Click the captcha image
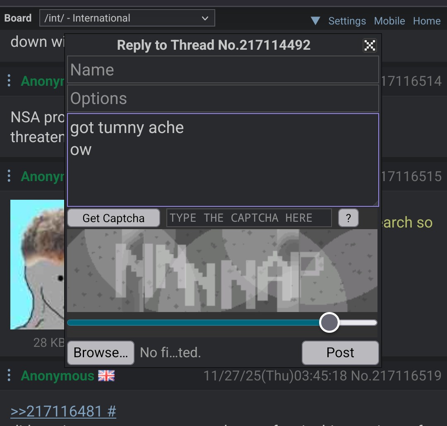This screenshot has width=447, height=426. (x=222, y=270)
